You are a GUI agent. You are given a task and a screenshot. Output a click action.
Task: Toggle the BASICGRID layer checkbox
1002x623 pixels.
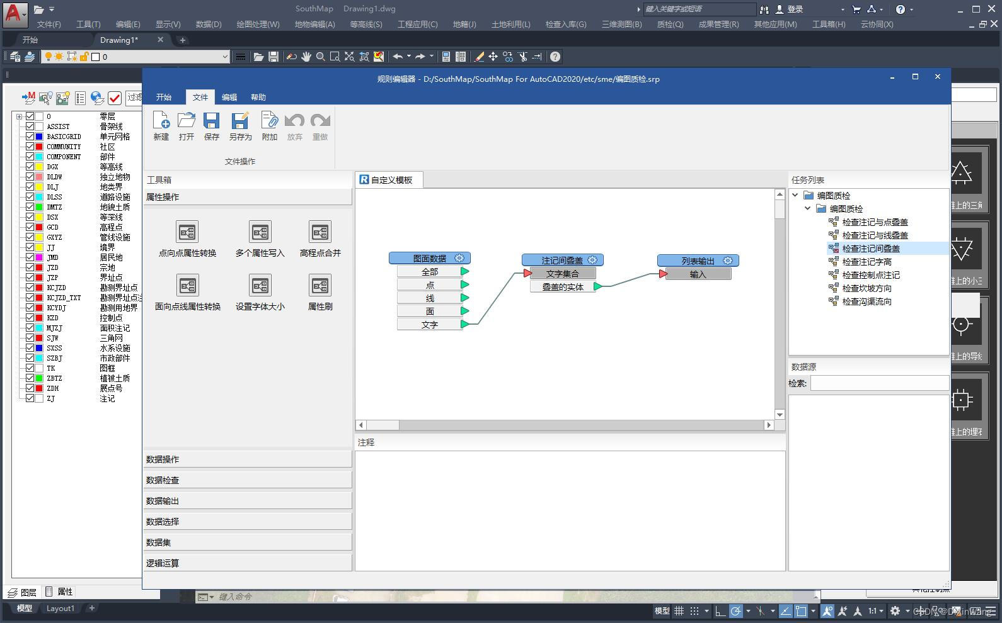30,137
